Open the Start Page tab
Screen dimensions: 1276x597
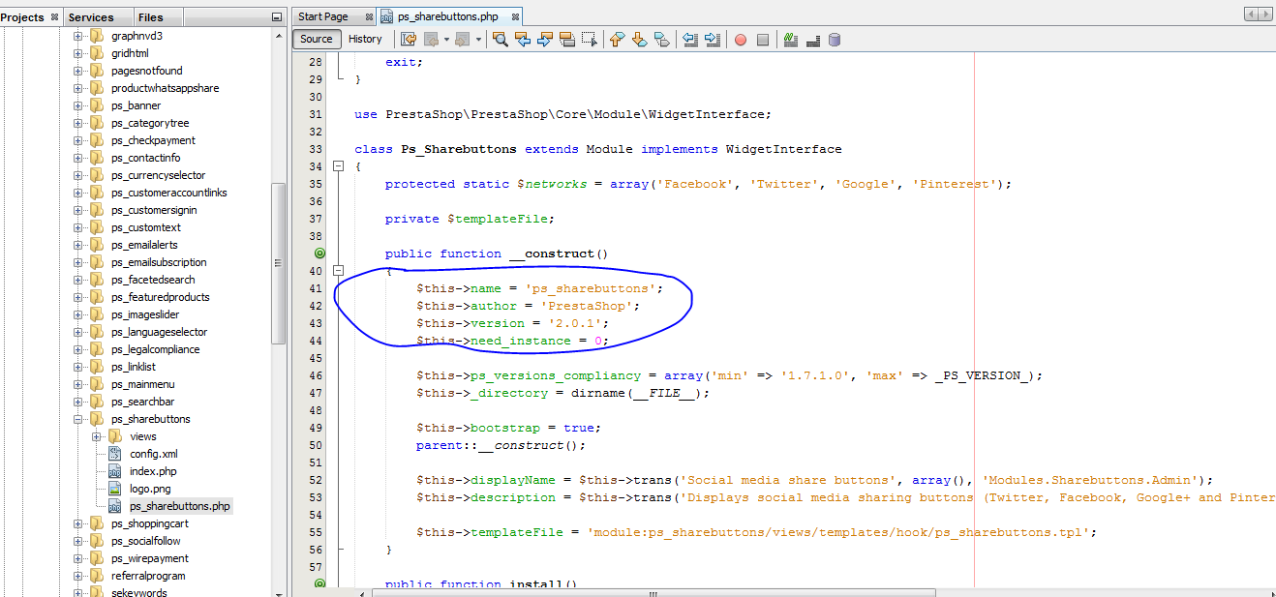tap(323, 16)
